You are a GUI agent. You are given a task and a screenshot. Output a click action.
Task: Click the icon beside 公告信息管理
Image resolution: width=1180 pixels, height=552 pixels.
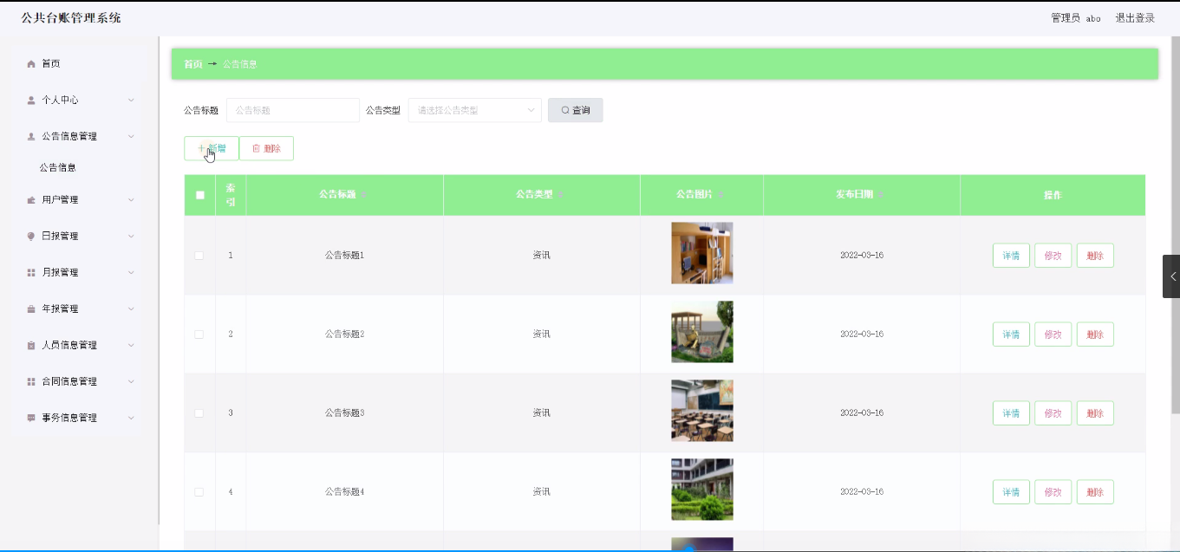pos(31,137)
